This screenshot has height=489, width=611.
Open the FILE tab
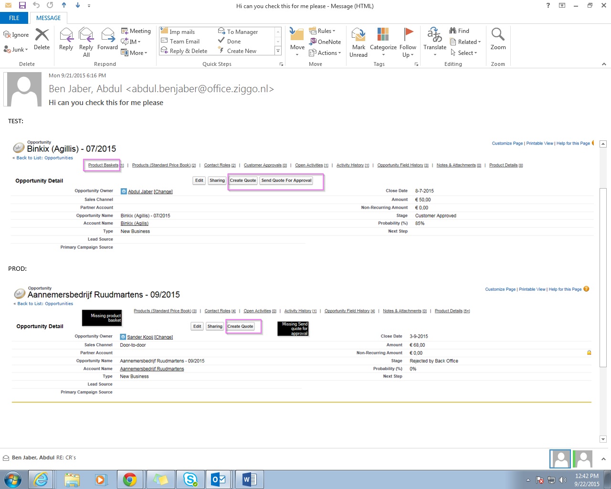(14, 18)
